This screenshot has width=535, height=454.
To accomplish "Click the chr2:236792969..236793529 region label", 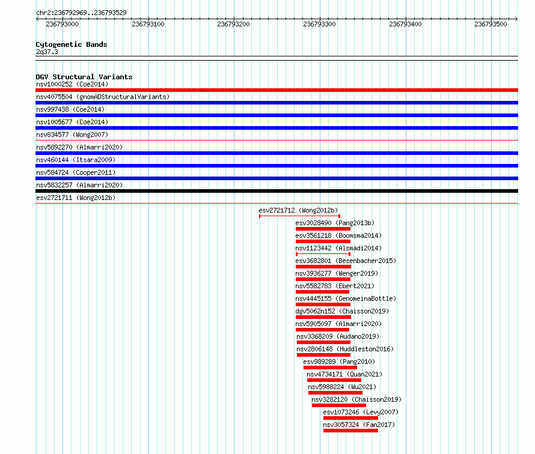I will pyautogui.click(x=81, y=13).
